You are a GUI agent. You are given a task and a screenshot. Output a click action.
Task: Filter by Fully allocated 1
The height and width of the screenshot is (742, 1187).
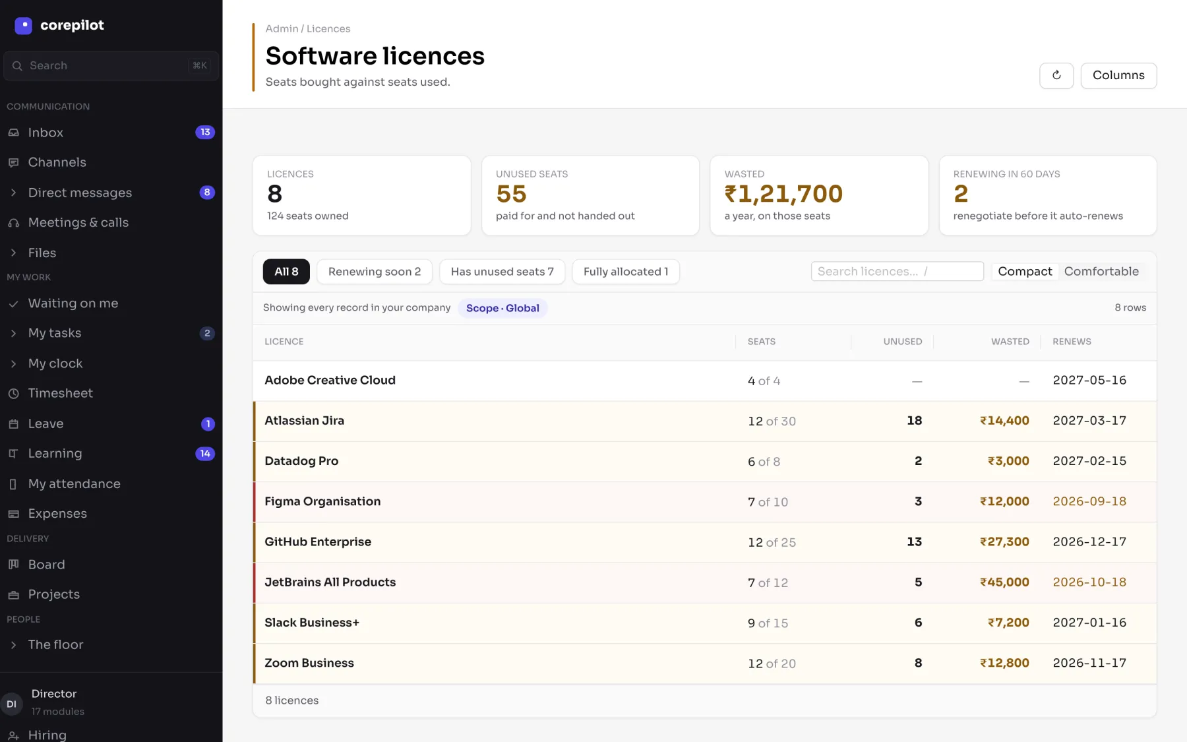tap(626, 272)
